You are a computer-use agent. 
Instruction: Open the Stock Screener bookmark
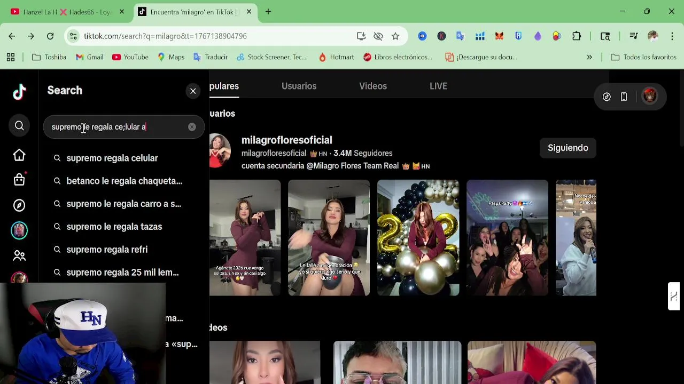pyautogui.click(x=271, y=57)
